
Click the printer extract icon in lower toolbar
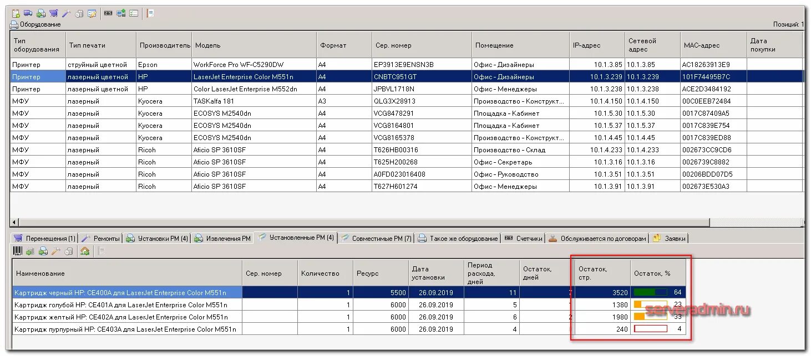point(43,251)
